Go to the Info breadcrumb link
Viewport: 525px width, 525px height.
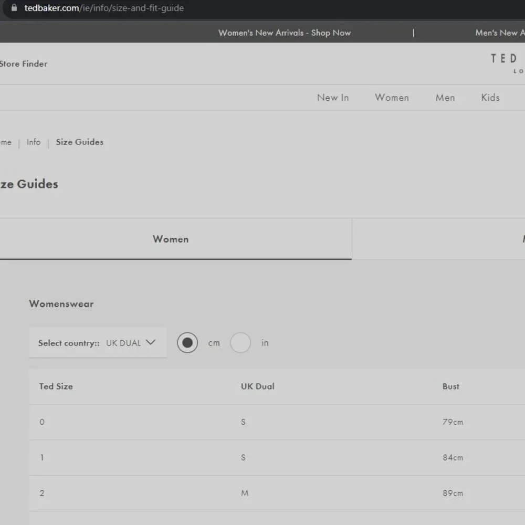34,142
